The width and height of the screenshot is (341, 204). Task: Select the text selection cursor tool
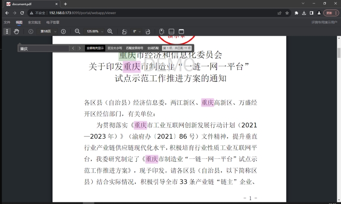pos(7,31)
